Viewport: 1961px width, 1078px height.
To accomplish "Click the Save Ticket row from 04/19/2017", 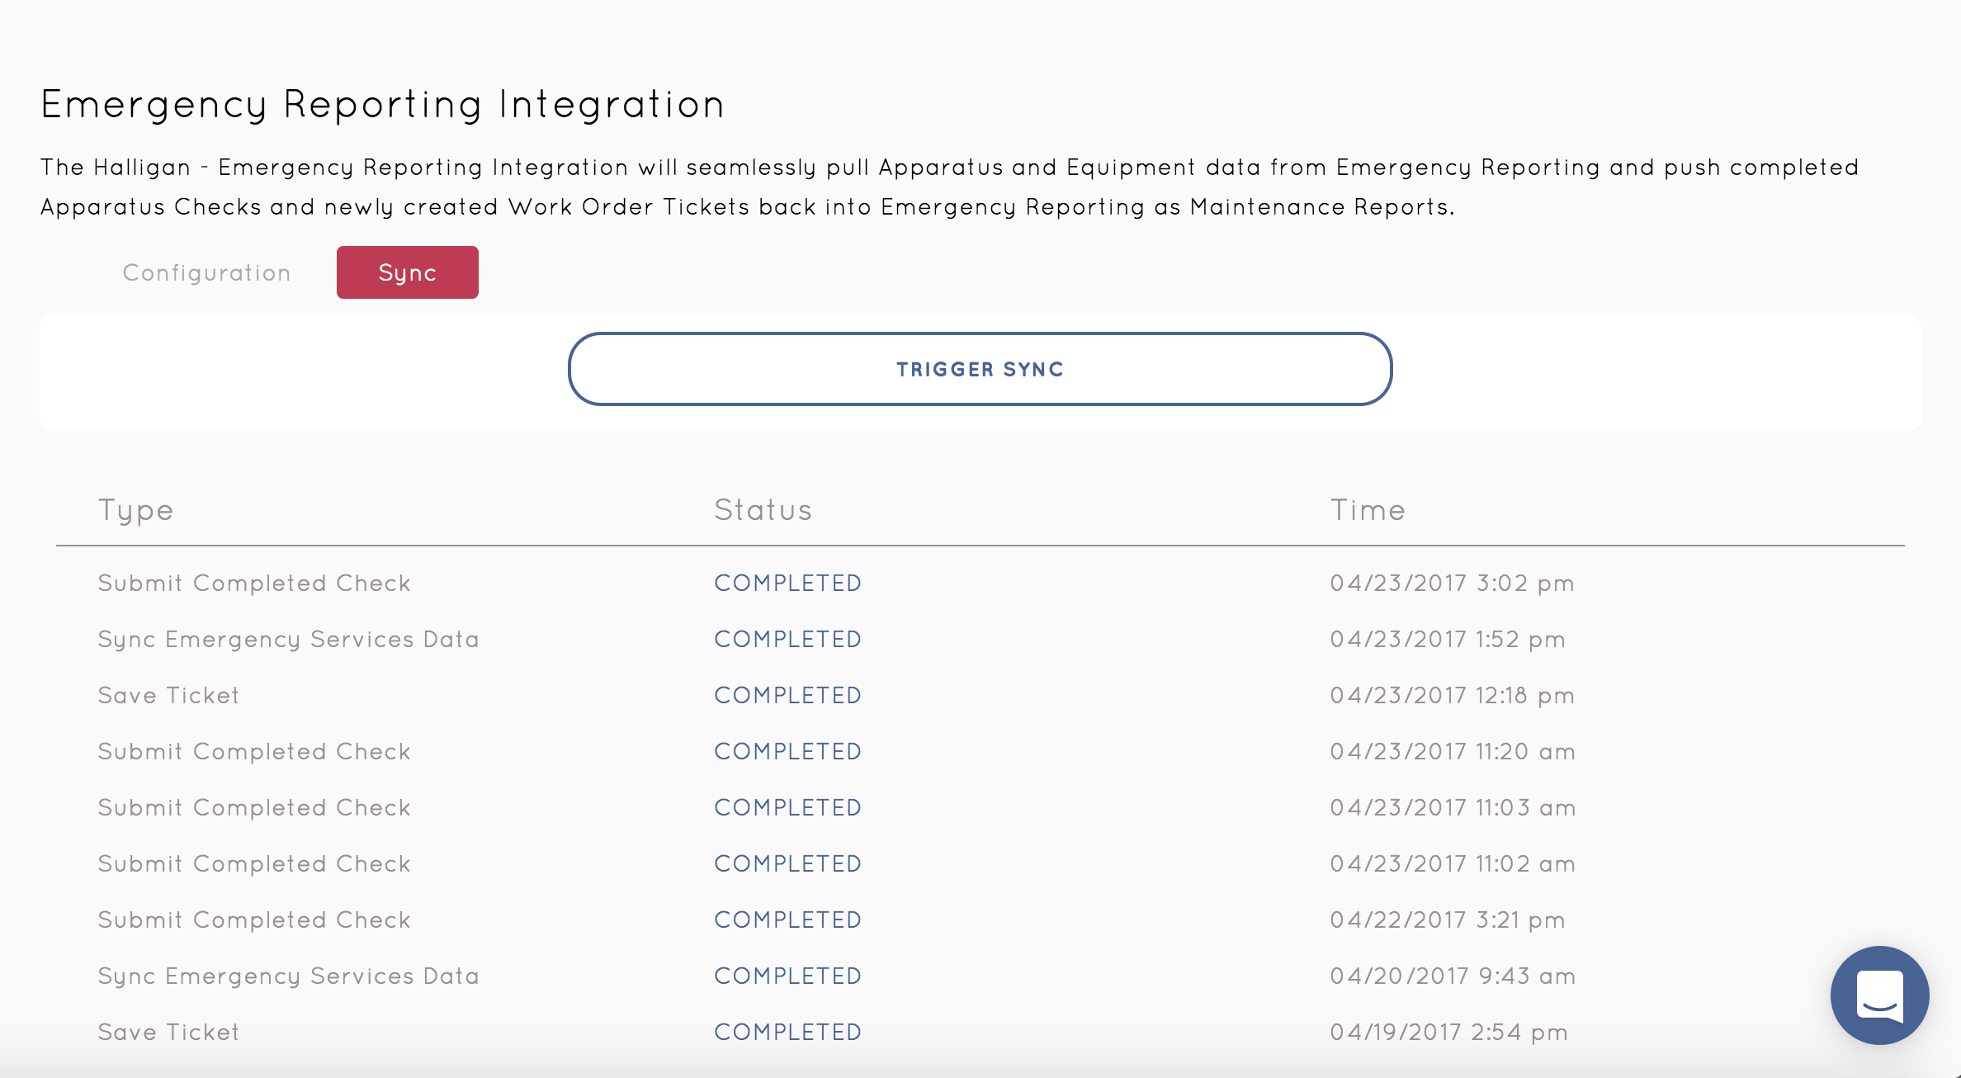I will (x=168, y=1031).
